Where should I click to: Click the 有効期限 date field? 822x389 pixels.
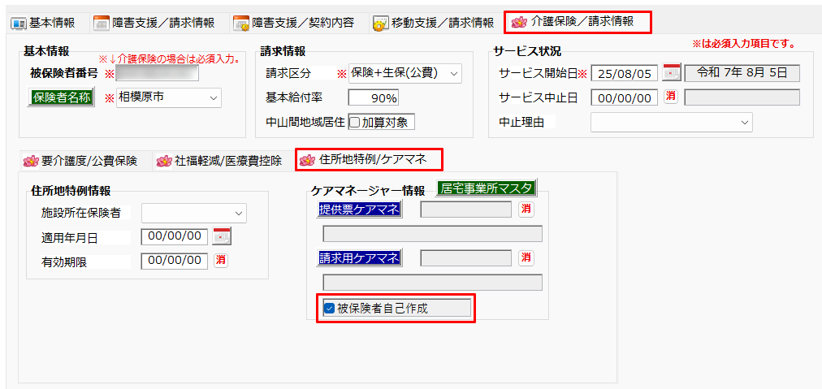tap(175, 260)
